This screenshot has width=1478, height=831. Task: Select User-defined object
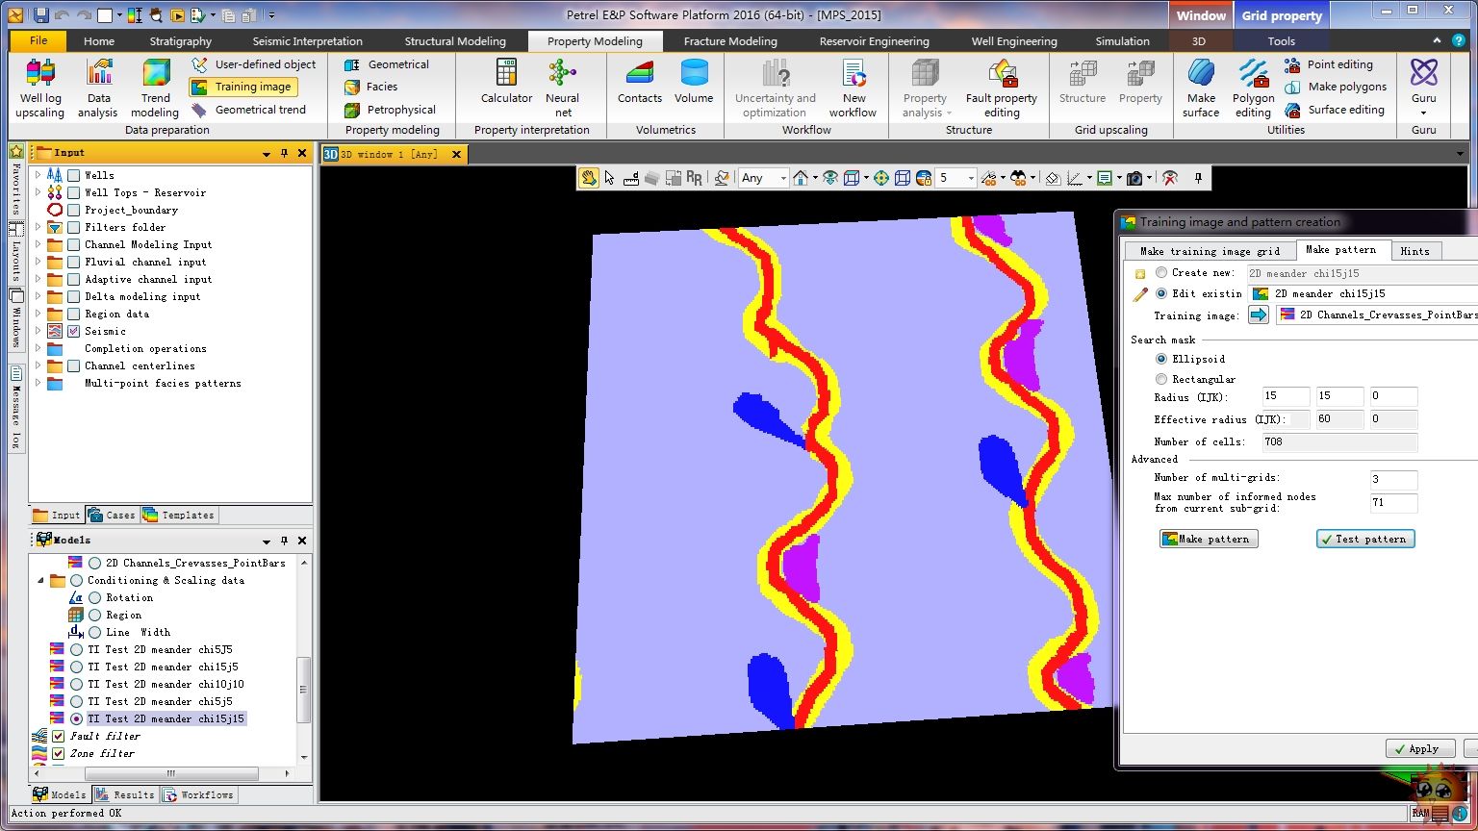point(254,64)
